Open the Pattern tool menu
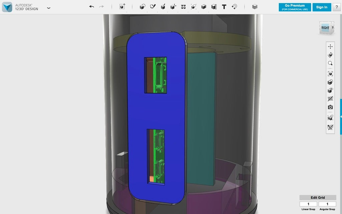Viewport: 342px width, 214px height. 183,7
